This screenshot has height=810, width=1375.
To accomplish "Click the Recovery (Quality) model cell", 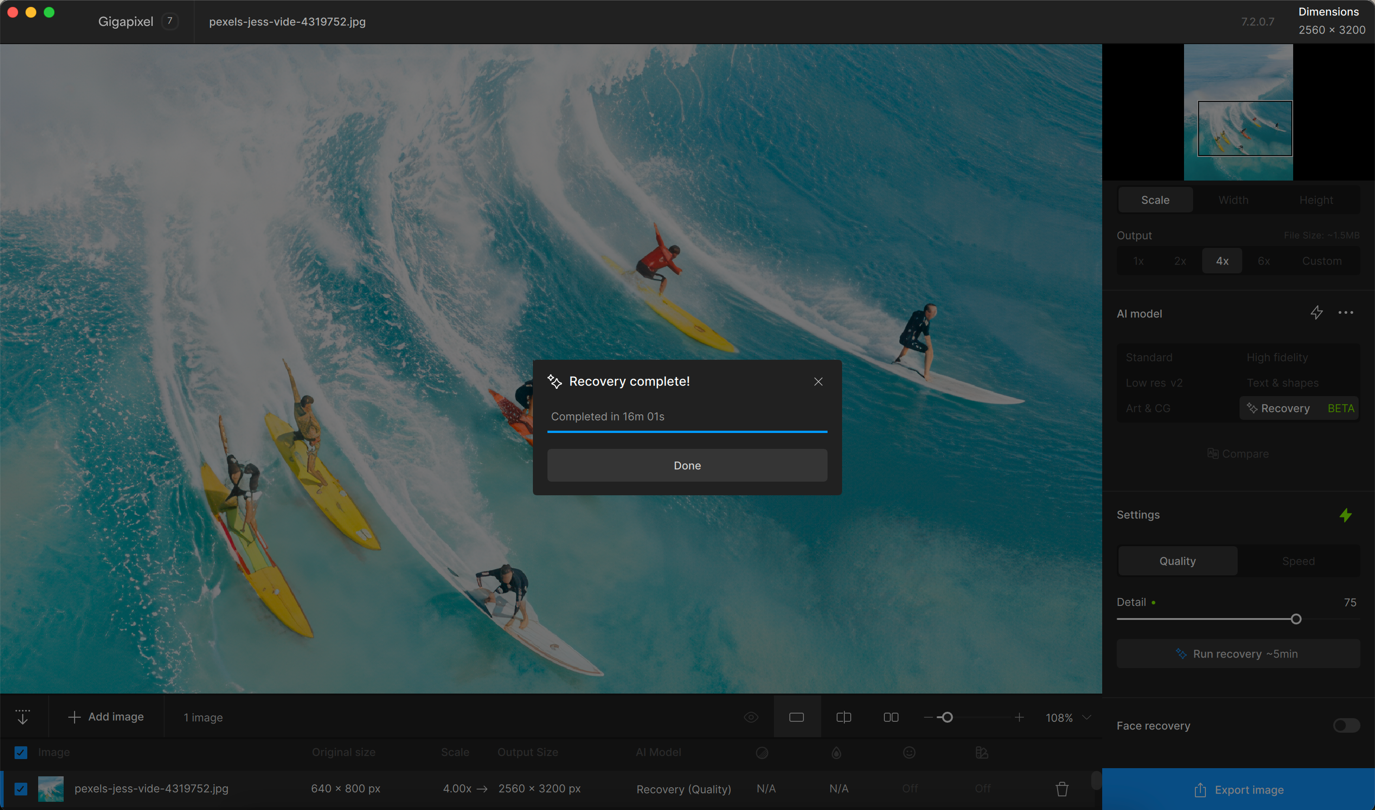I will (x=683, y=789).
